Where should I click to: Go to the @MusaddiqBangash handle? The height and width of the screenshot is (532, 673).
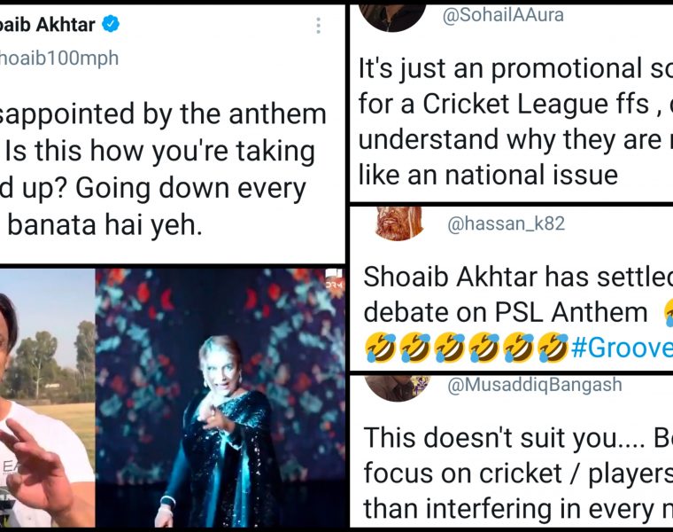pyautogui.click(x=533, y=385)
